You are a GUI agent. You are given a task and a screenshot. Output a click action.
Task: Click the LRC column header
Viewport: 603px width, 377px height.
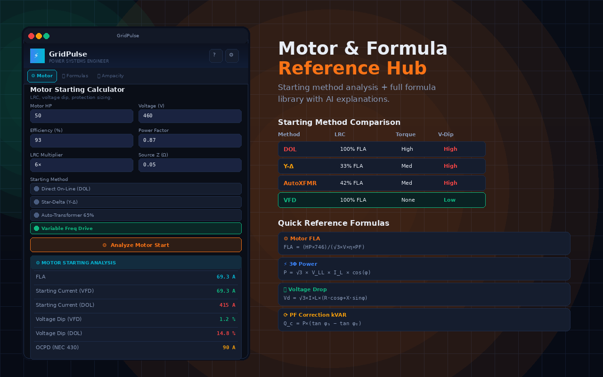pos(340,135)
